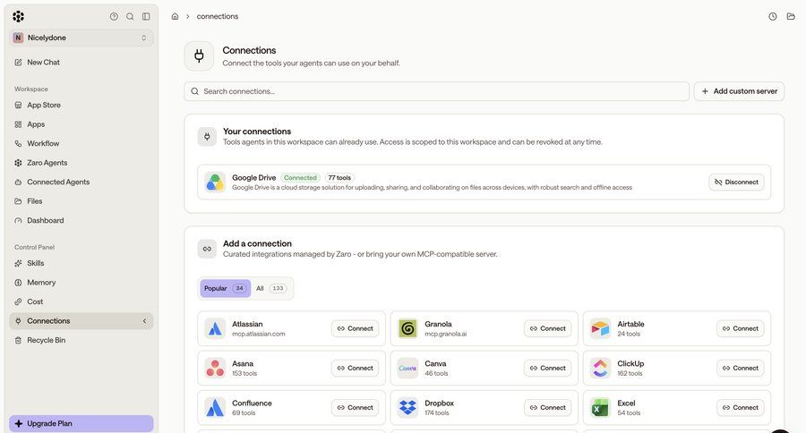Open Cost in Control Panel

(x=81, y=301)
